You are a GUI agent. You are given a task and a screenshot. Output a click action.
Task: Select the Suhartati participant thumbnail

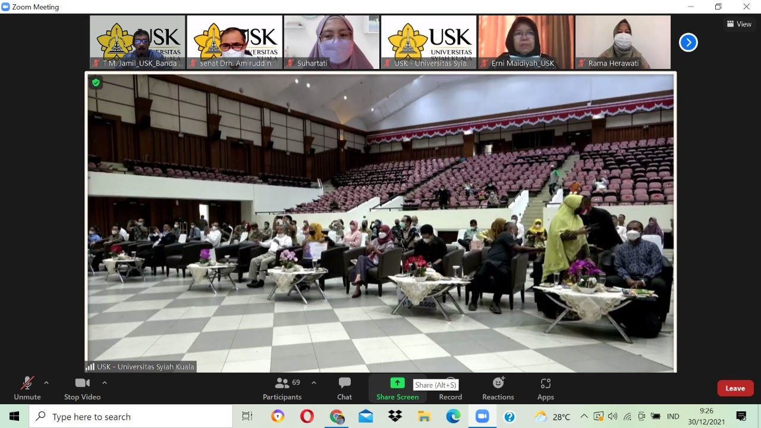[332, 42]
